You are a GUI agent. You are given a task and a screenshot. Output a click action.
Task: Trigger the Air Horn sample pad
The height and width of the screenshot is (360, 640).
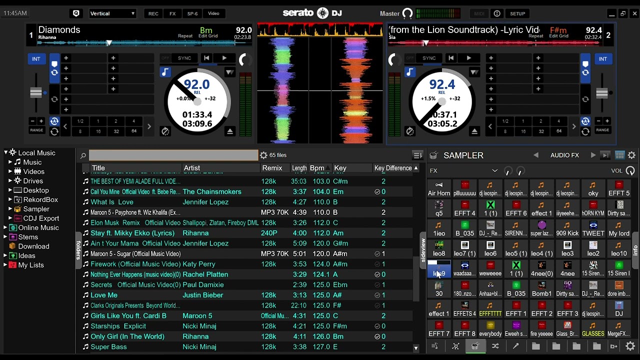click(439, 189)
